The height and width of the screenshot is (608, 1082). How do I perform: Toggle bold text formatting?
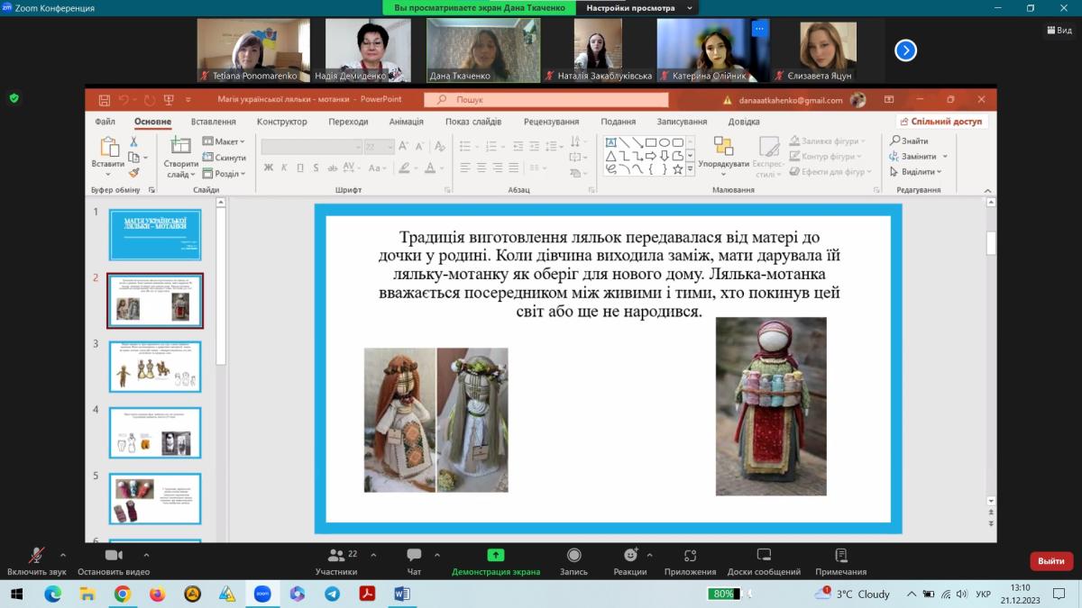point(269,168)
